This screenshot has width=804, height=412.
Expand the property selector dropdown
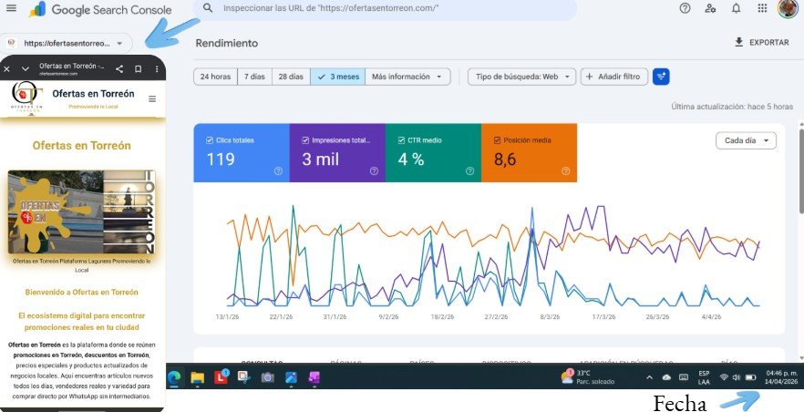(x=67, y=44)
